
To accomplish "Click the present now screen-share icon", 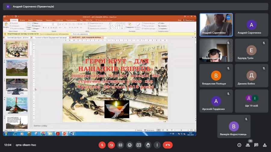I will tap(139, 145).
